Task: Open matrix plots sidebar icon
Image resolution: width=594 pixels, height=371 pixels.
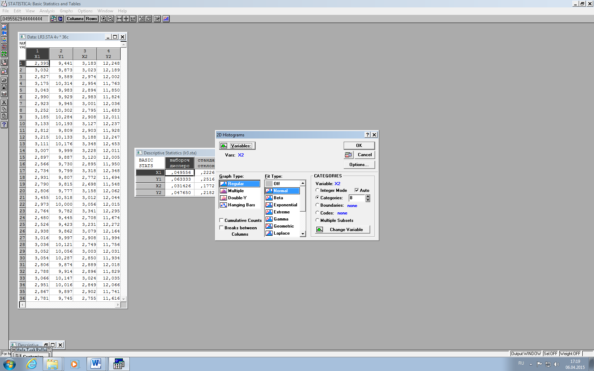Action: [4, 47]
